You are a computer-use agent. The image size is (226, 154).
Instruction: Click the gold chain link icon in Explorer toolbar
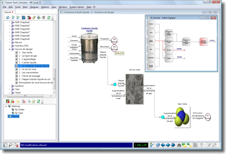[34, 18]
